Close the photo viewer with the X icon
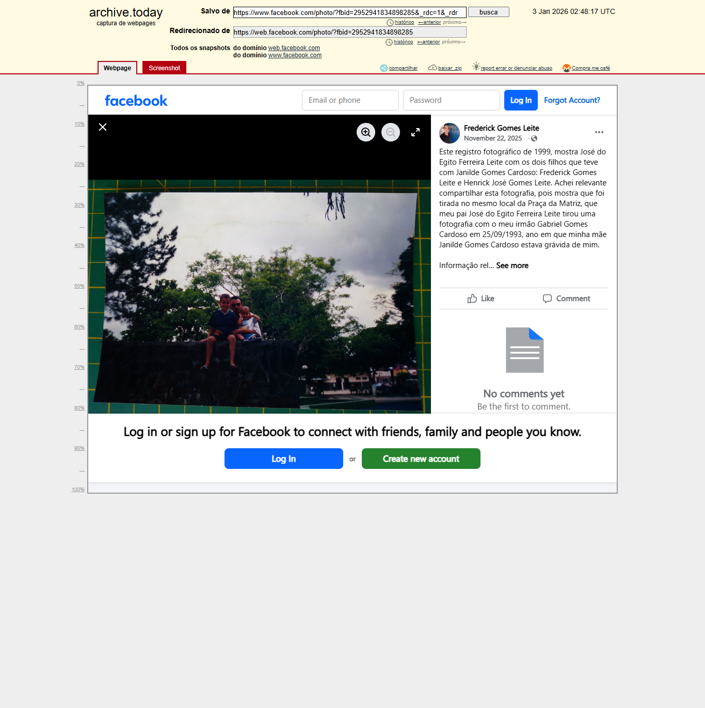This screenshot has width=705, height=708. [103, 127]
